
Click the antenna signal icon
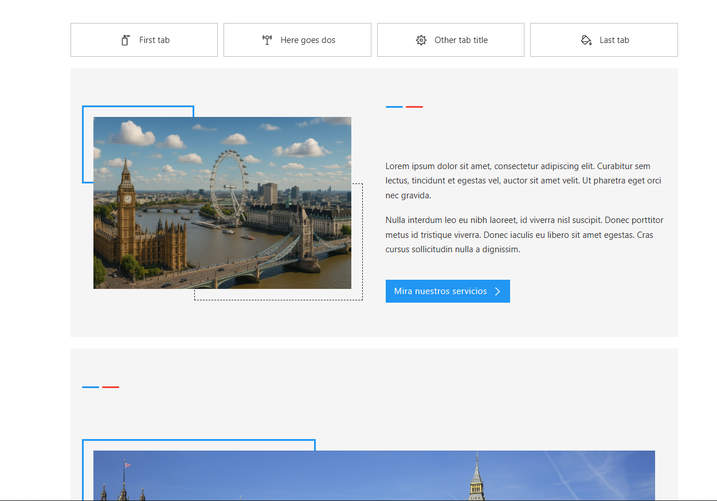tap(267, 40)
